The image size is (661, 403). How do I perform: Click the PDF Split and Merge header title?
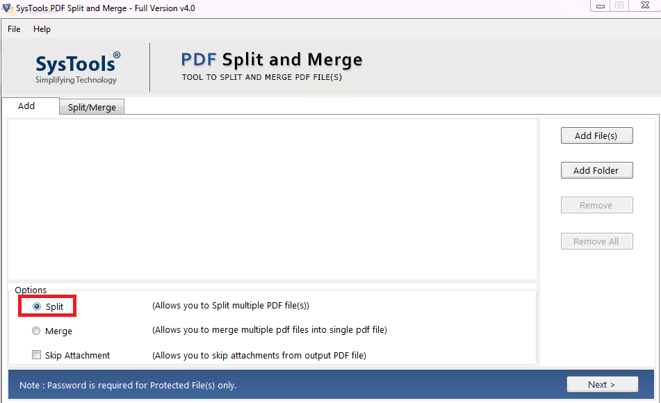[x=271, y=60]
